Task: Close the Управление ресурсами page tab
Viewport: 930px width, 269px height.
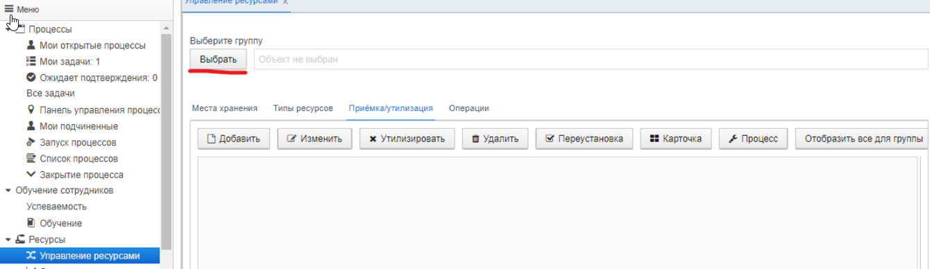Action: tap(286, 3)
